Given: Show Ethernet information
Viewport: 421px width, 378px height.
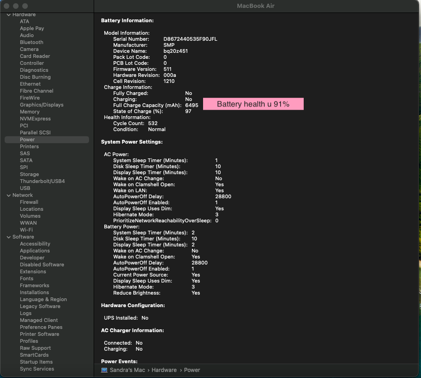Looking at the screenshot, I should (30, 84).
